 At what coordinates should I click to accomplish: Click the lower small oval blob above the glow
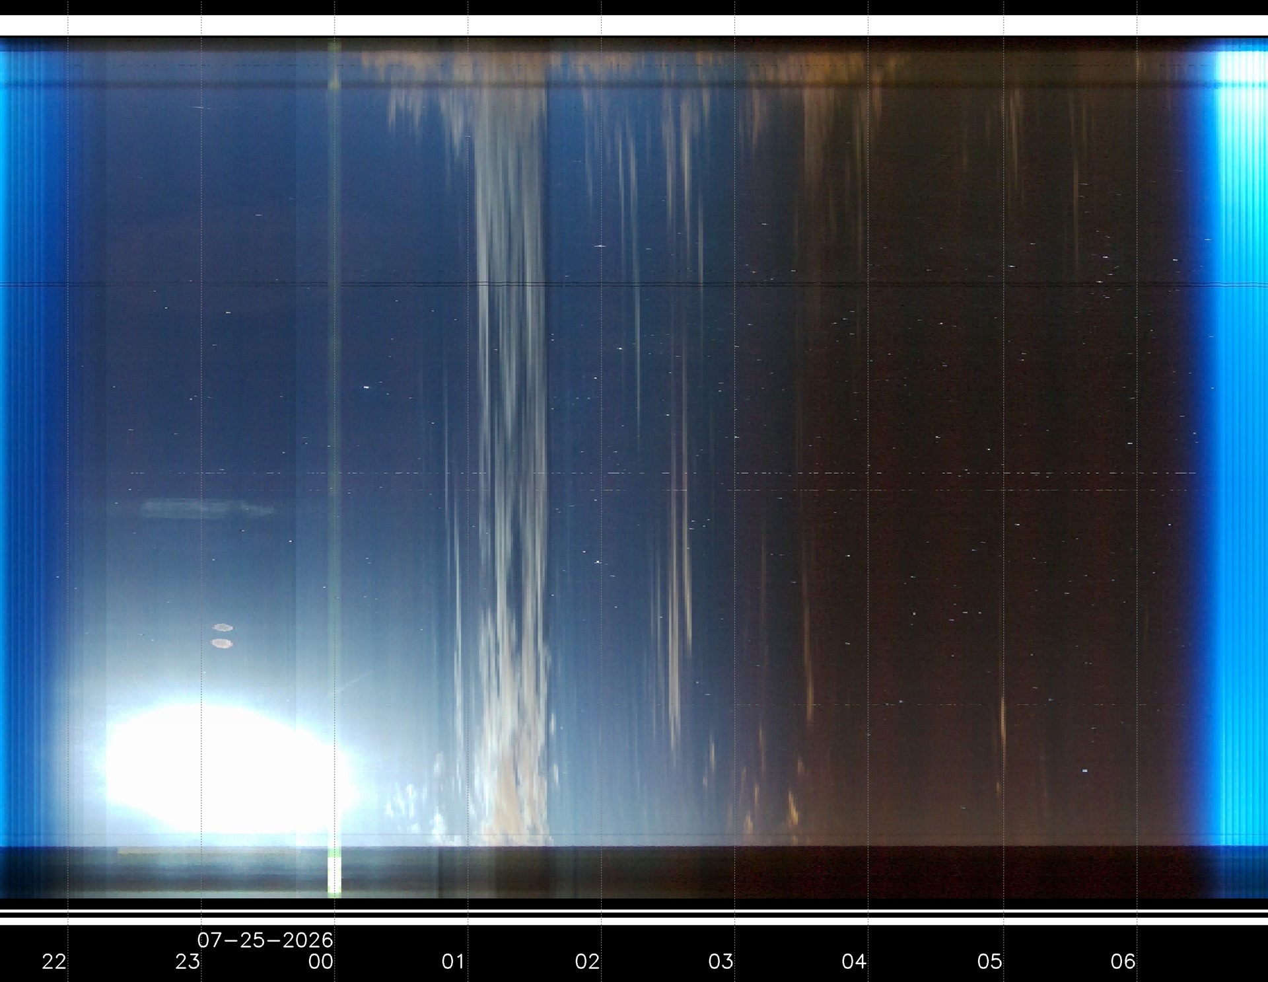(x=222, y=643)
